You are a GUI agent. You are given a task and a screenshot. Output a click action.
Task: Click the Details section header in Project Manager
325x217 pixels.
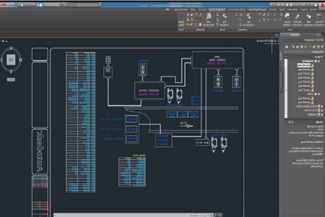coord(304,122)
